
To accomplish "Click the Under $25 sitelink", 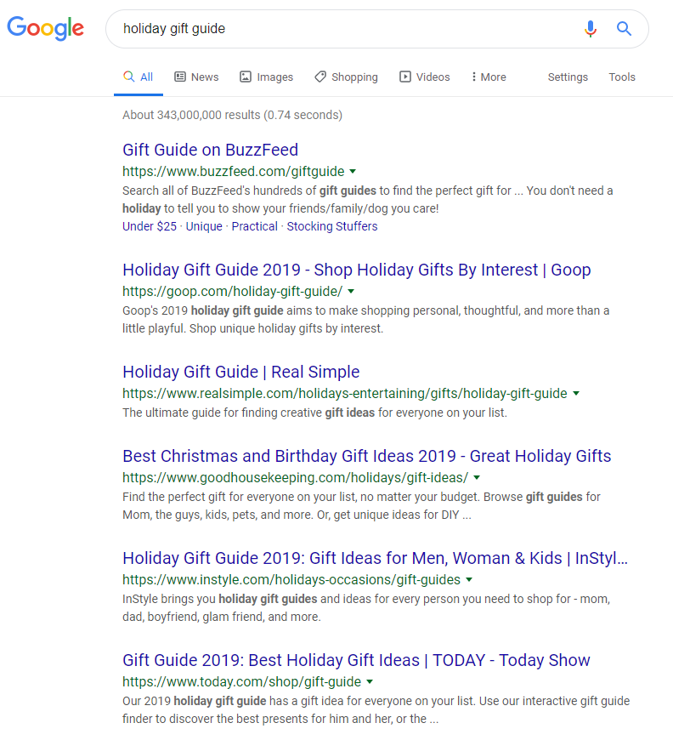I will point(150,226).
